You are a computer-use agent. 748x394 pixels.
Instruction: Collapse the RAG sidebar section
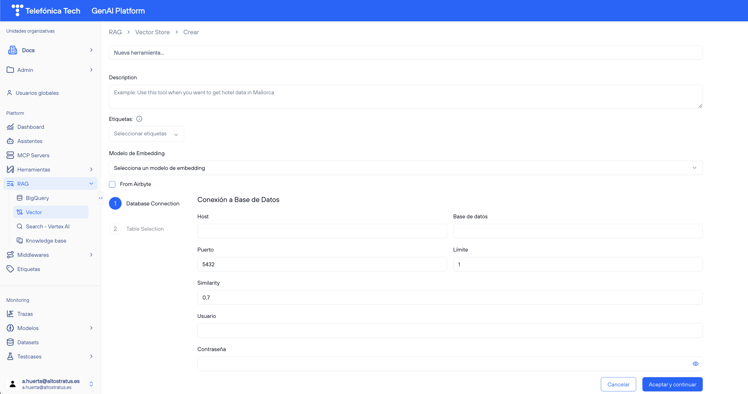click(91, 184)
